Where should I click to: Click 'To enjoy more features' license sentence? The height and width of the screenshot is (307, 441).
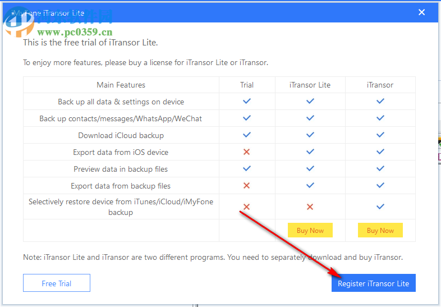point(146,62)
